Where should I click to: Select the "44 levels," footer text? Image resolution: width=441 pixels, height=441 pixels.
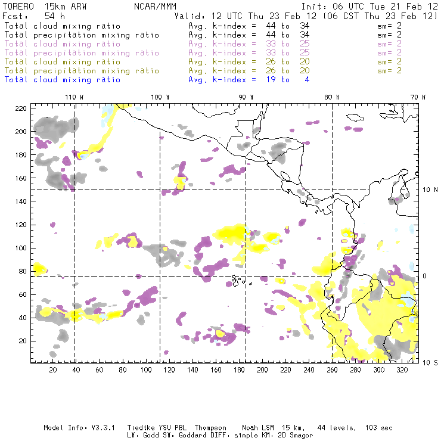click(337, 428)
